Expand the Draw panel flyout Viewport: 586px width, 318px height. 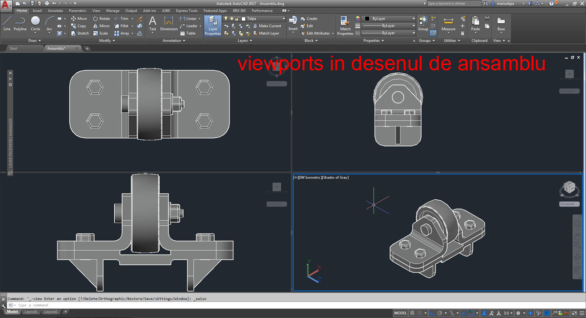tap(34, 41)
